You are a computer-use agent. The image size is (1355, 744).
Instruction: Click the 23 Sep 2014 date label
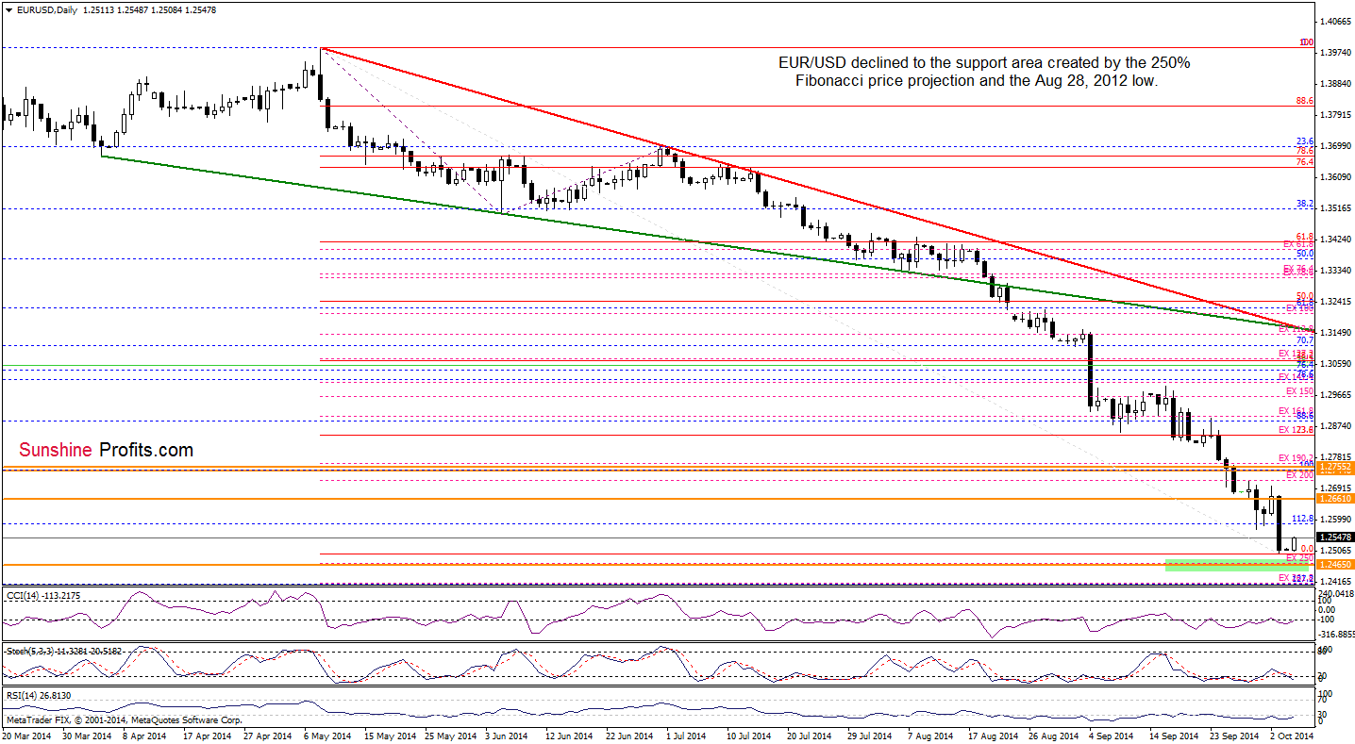[1235, 735]
